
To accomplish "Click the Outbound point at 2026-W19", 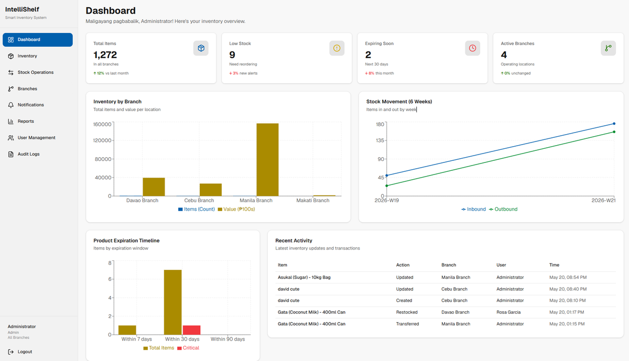I will click(387, 185).
